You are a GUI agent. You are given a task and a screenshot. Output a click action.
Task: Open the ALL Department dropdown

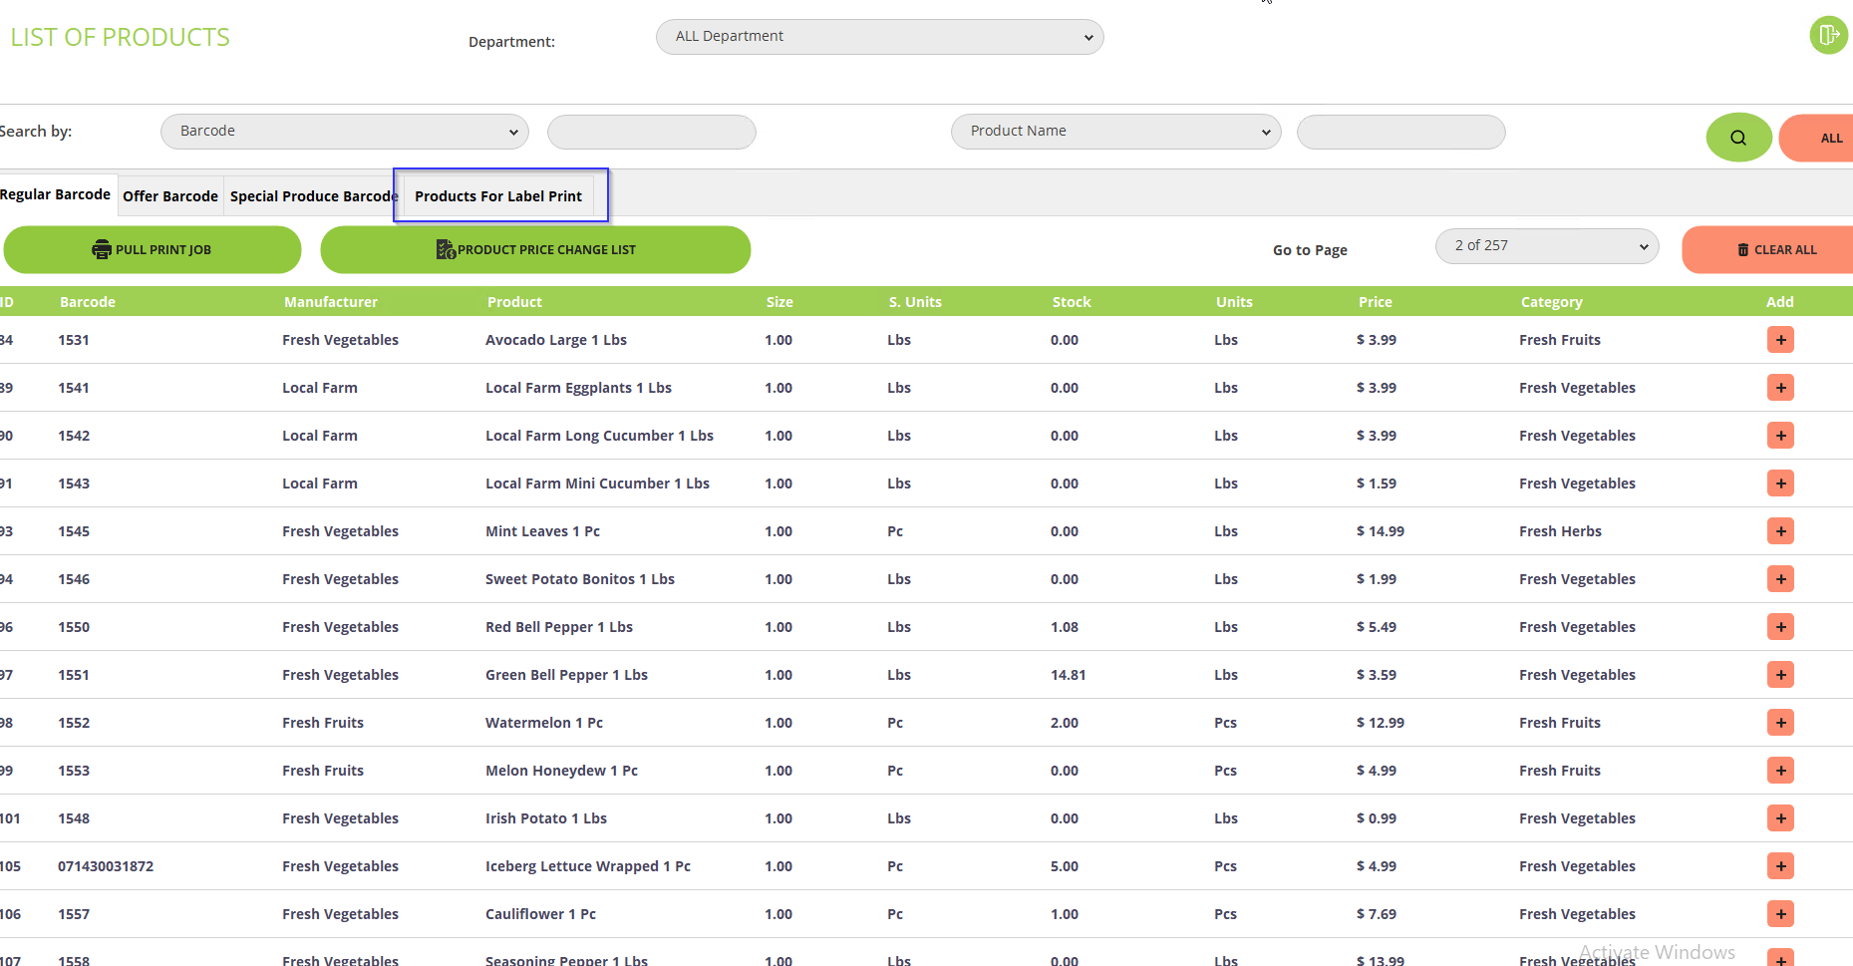tap(879, 37)
